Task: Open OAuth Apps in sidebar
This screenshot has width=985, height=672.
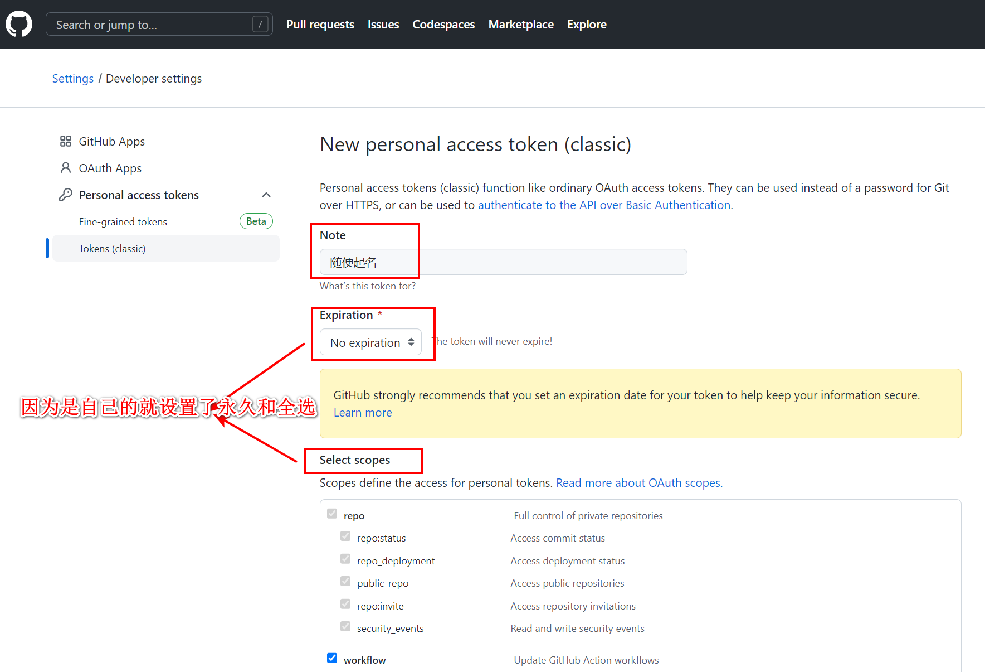Action: [110, 168]
